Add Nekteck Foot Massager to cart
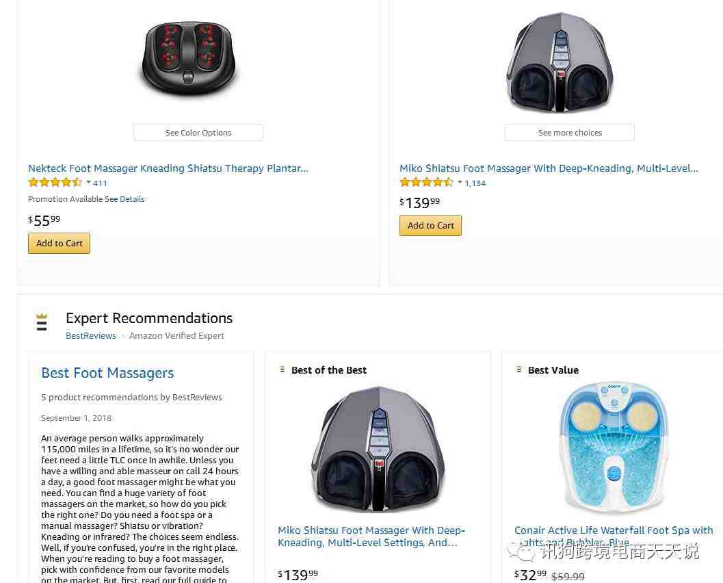Image resolution: width=723 pixels, height=583 pixels. coord(59,243)
